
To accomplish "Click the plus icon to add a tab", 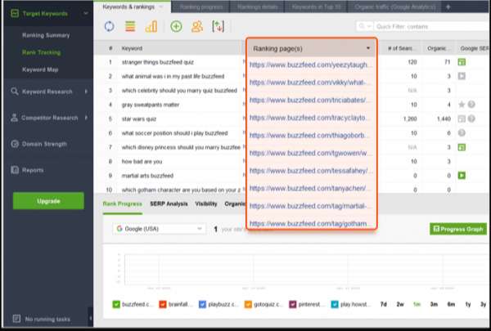I will point(448,7).
